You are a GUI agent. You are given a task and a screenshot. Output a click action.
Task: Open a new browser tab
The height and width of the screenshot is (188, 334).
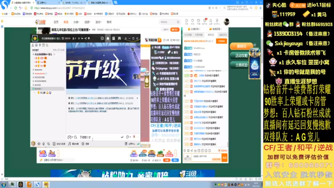(x=116, y=3)
